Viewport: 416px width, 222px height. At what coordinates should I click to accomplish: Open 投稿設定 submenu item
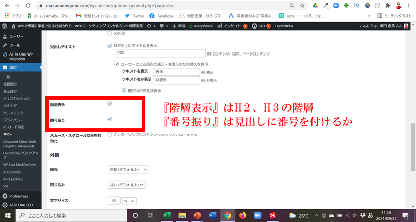[10, 84]
